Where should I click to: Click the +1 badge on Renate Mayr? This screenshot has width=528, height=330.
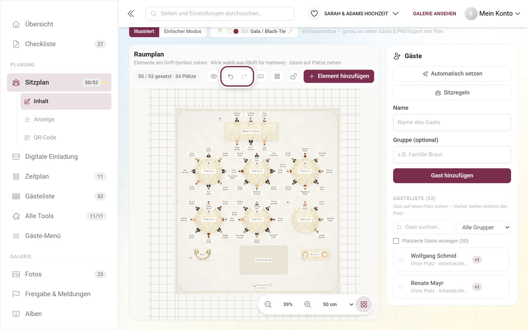coord(477,287)
